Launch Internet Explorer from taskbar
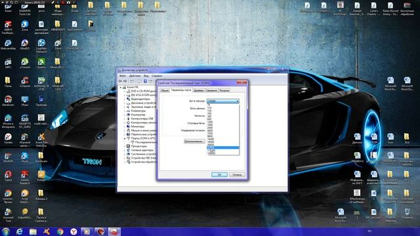The image size is (420, 236). 19,231
